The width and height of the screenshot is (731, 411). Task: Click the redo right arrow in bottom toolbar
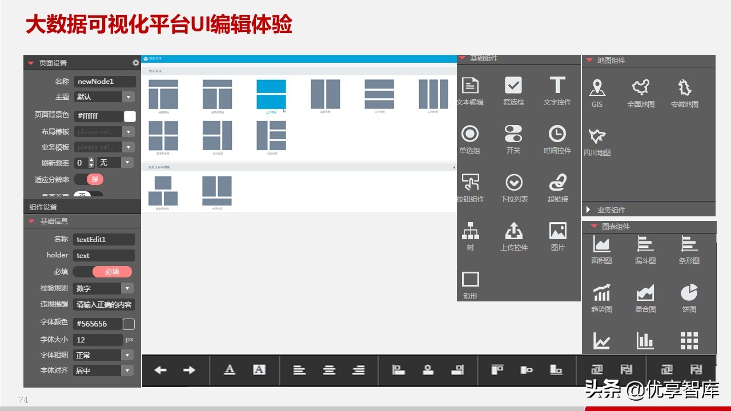pyautogui.click(x=189, y=370)
